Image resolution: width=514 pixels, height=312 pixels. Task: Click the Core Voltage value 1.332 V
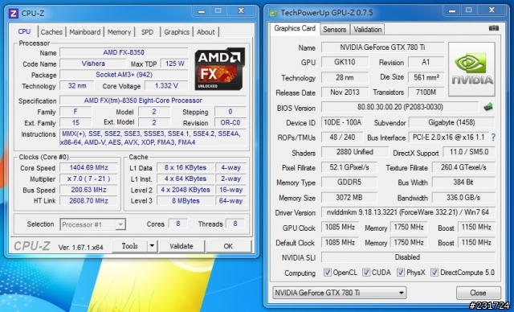[166, 85]
